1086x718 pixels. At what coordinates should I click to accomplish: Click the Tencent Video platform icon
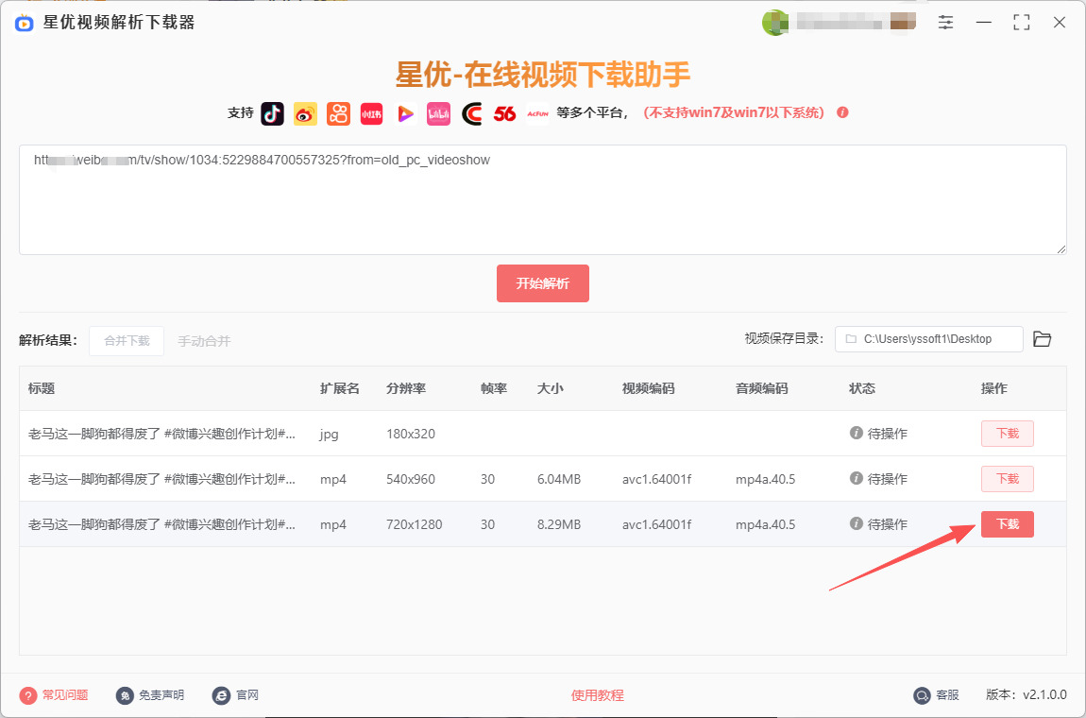click(405, 113)
